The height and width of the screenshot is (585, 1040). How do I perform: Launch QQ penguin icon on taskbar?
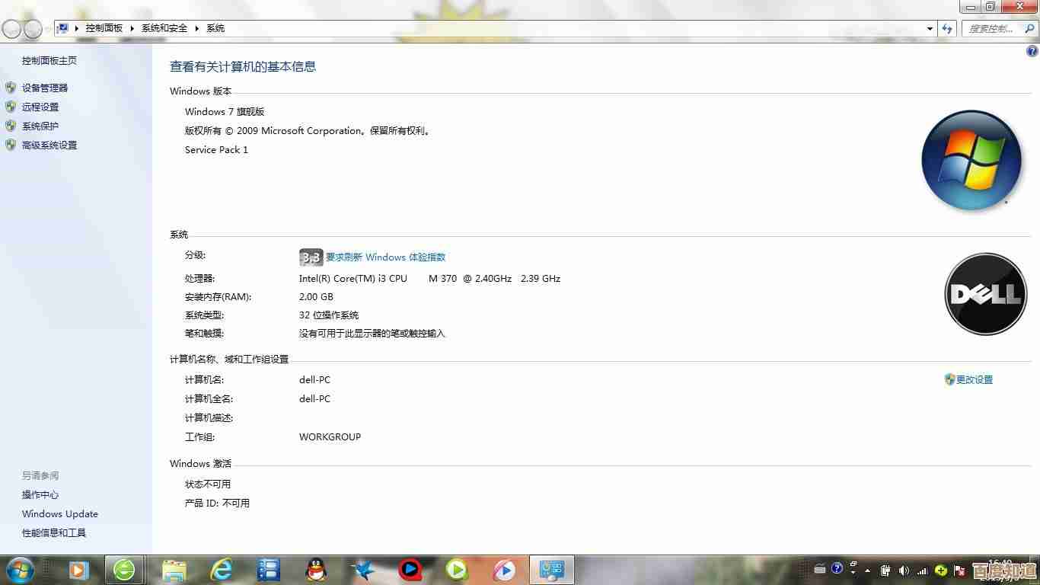tap(315, 569)
